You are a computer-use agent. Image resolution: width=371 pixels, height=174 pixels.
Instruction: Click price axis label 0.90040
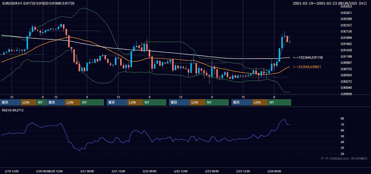[346, 88]
